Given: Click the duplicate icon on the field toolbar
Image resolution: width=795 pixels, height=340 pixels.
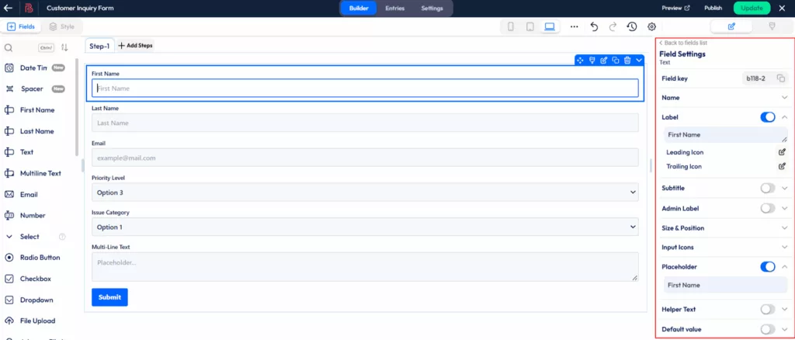Looking at the screenshot, I should point(615,61).
